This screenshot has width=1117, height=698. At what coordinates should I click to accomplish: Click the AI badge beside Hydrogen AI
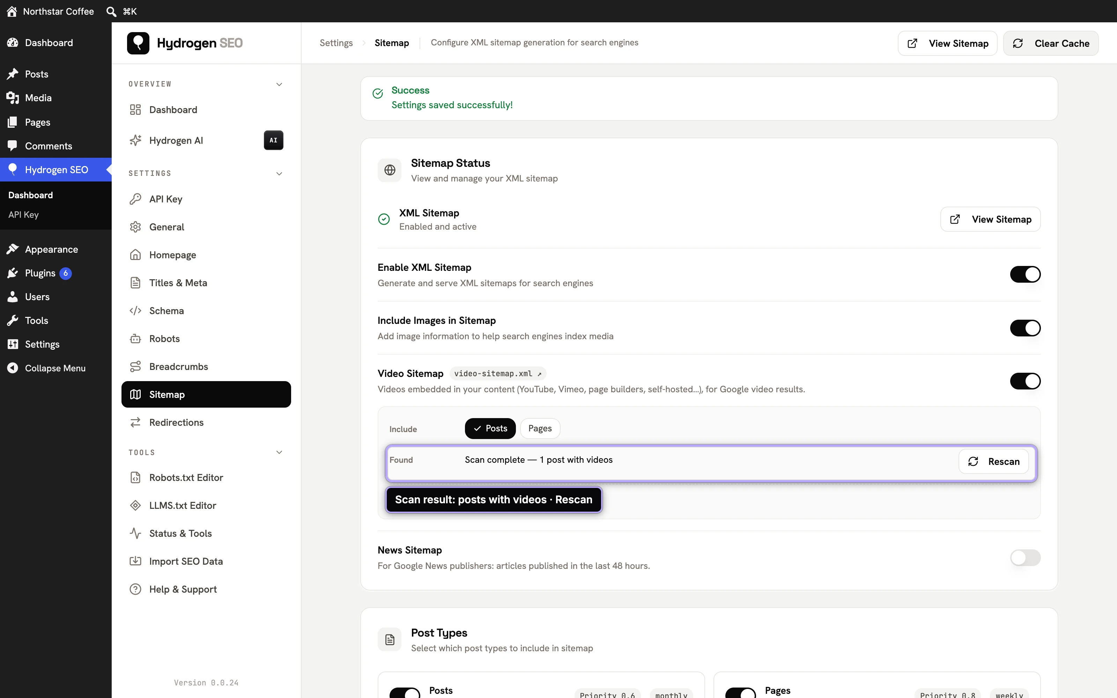click(273, 140)
